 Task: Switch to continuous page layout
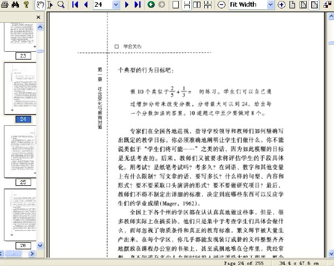(x=186, y=4)
